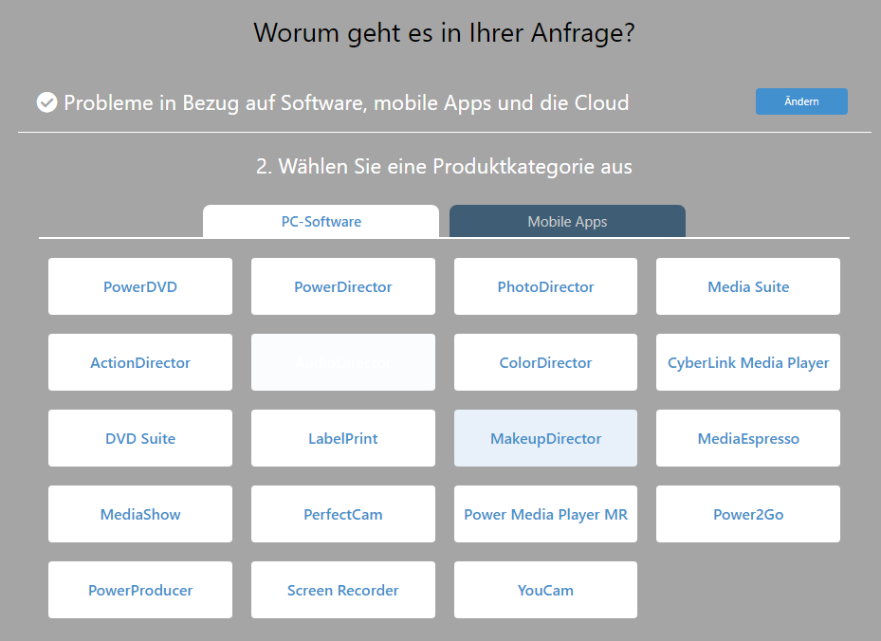This screenshot has height=641, width=881.
Task: Choose Power2Go product
Action: 748,514
